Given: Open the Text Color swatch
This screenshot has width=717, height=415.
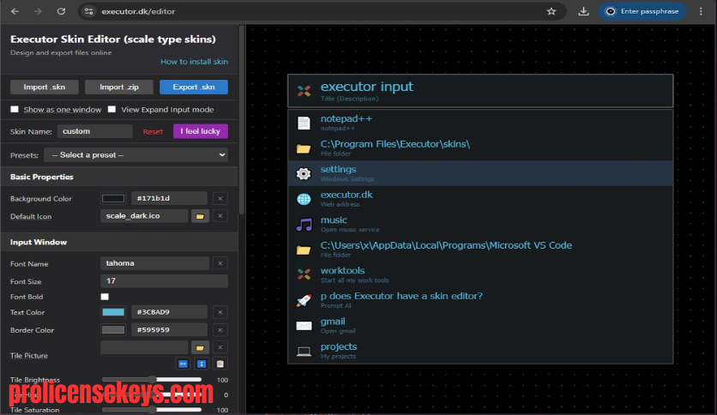Looking at the screenshot, I should [113, 312].
